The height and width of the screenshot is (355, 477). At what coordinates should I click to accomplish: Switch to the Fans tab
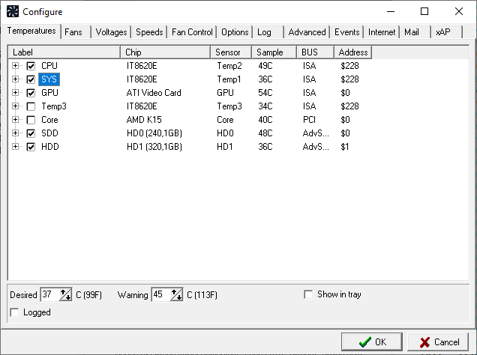pyautogui.click(x=76, y=32)
